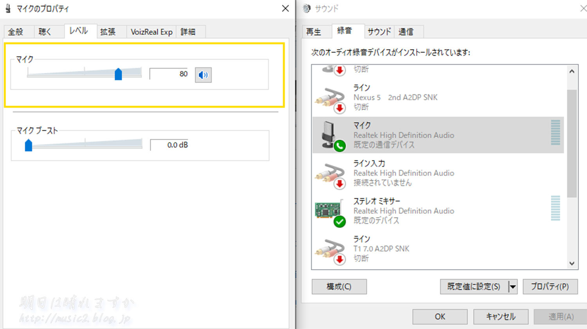Click the マイク level meter bars
Screen dimensions: 587x329
click(x=555, y=133)
